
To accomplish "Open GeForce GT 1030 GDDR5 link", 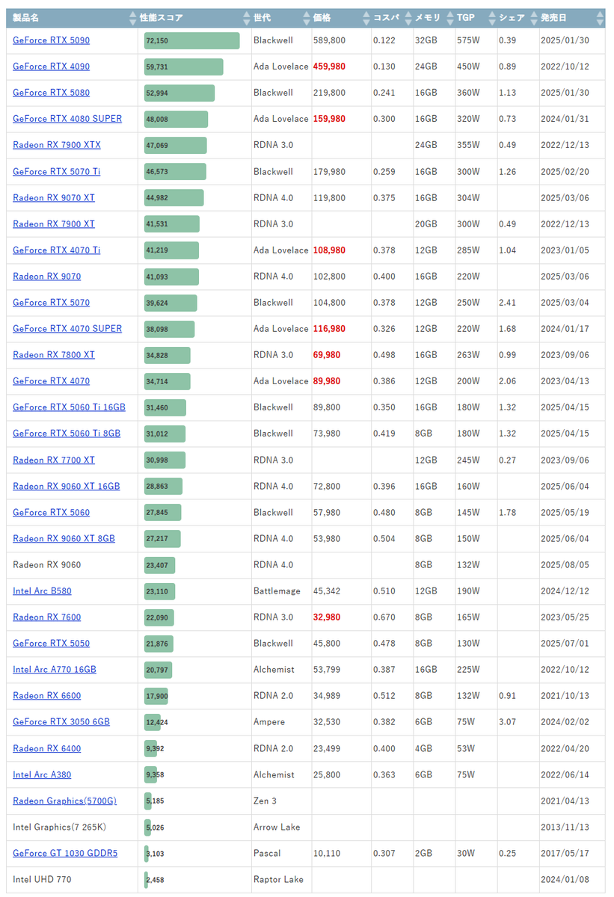I will [65, 854].
